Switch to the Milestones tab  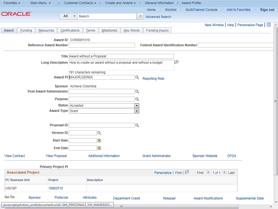(x=109, y=30)
